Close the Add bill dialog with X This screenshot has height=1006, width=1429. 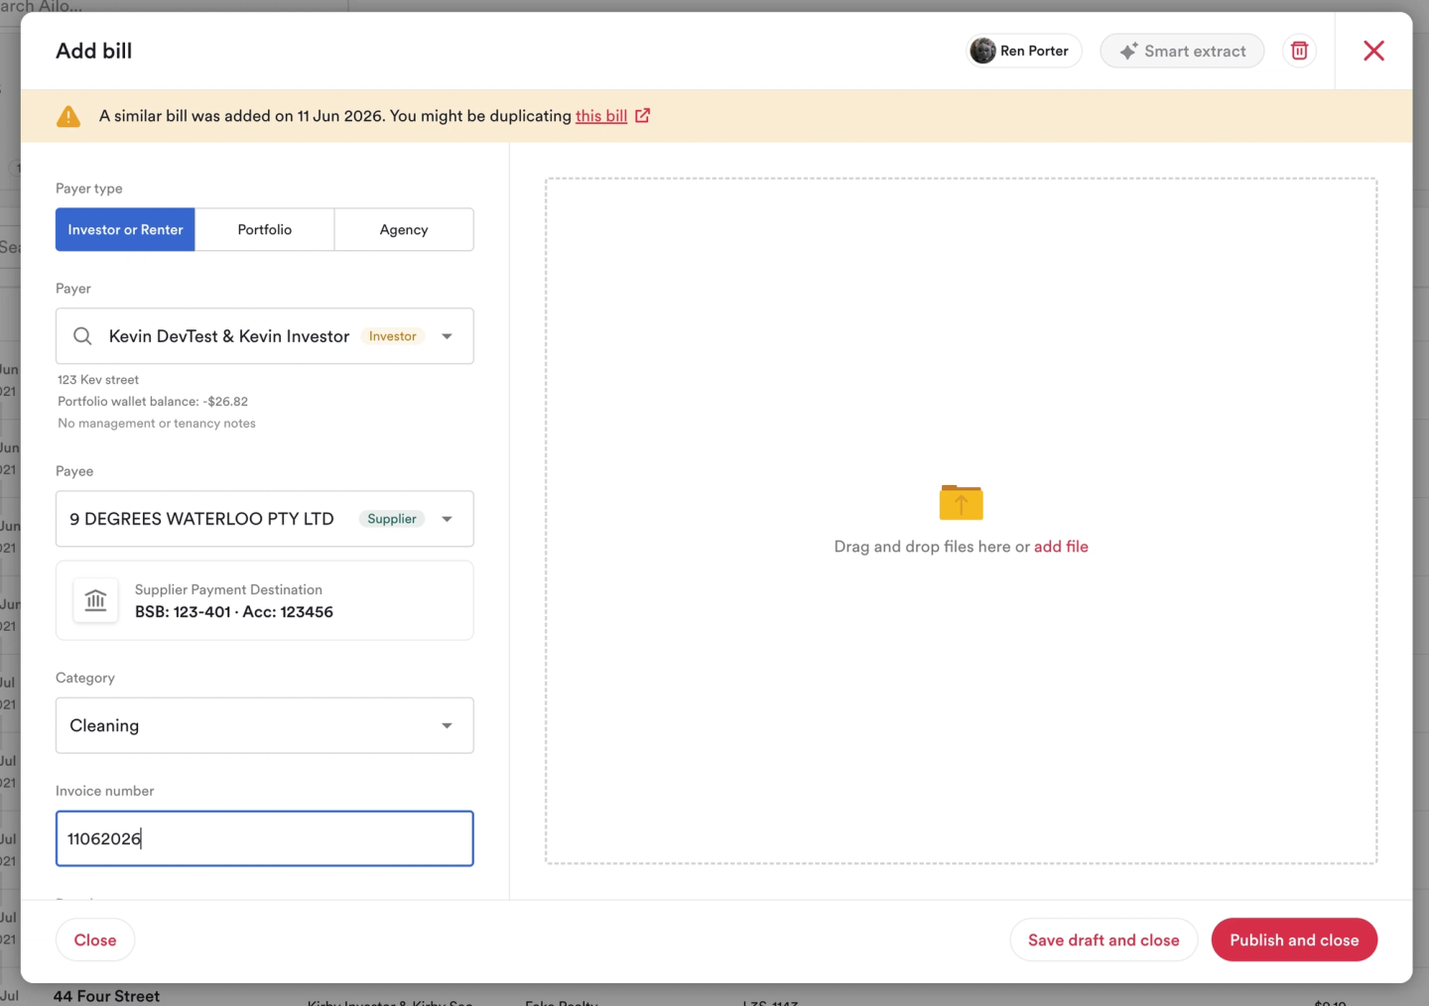(x=1373, y=51)
